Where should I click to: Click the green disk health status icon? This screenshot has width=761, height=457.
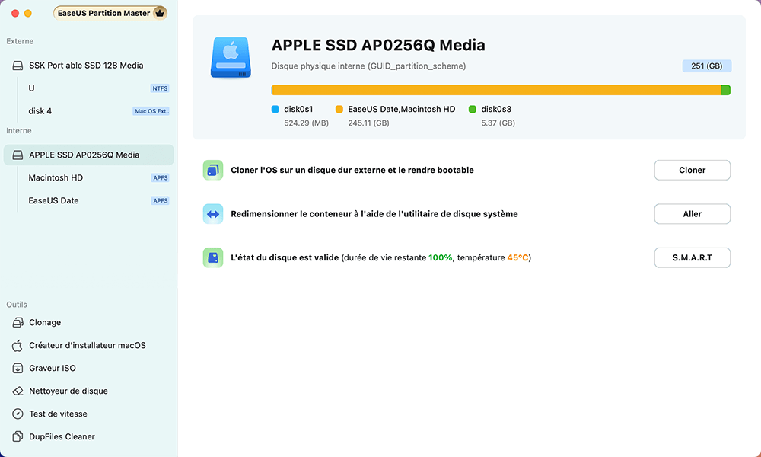[213, 257]
